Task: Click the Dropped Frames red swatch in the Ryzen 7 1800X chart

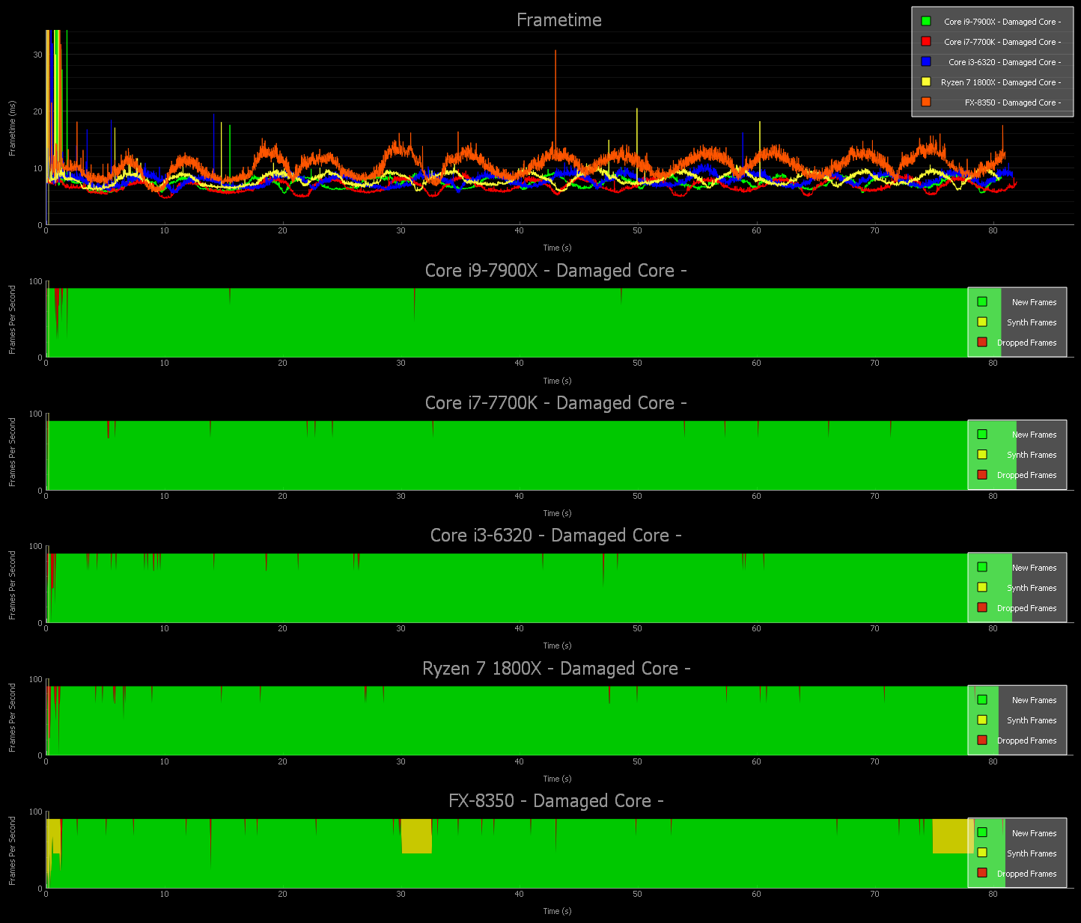Action: click(x=982, y=740)
